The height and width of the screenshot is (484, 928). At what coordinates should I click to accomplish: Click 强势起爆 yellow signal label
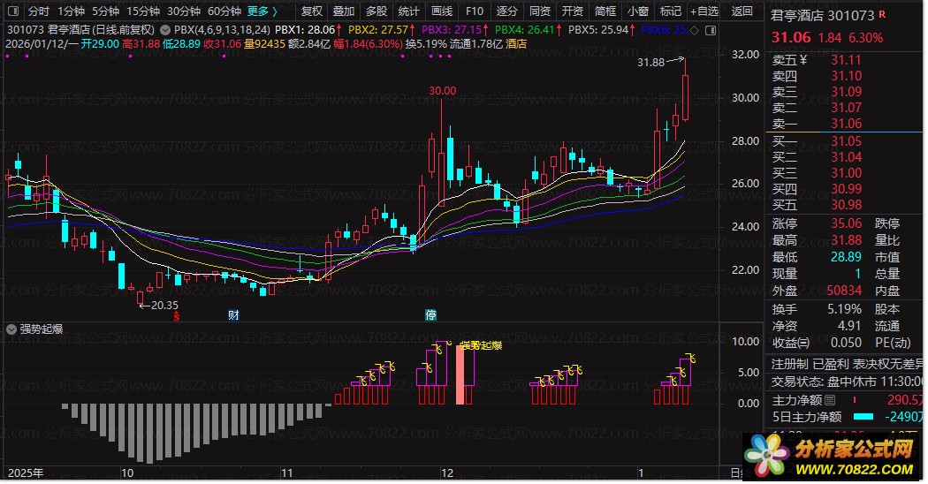point(481,345)
